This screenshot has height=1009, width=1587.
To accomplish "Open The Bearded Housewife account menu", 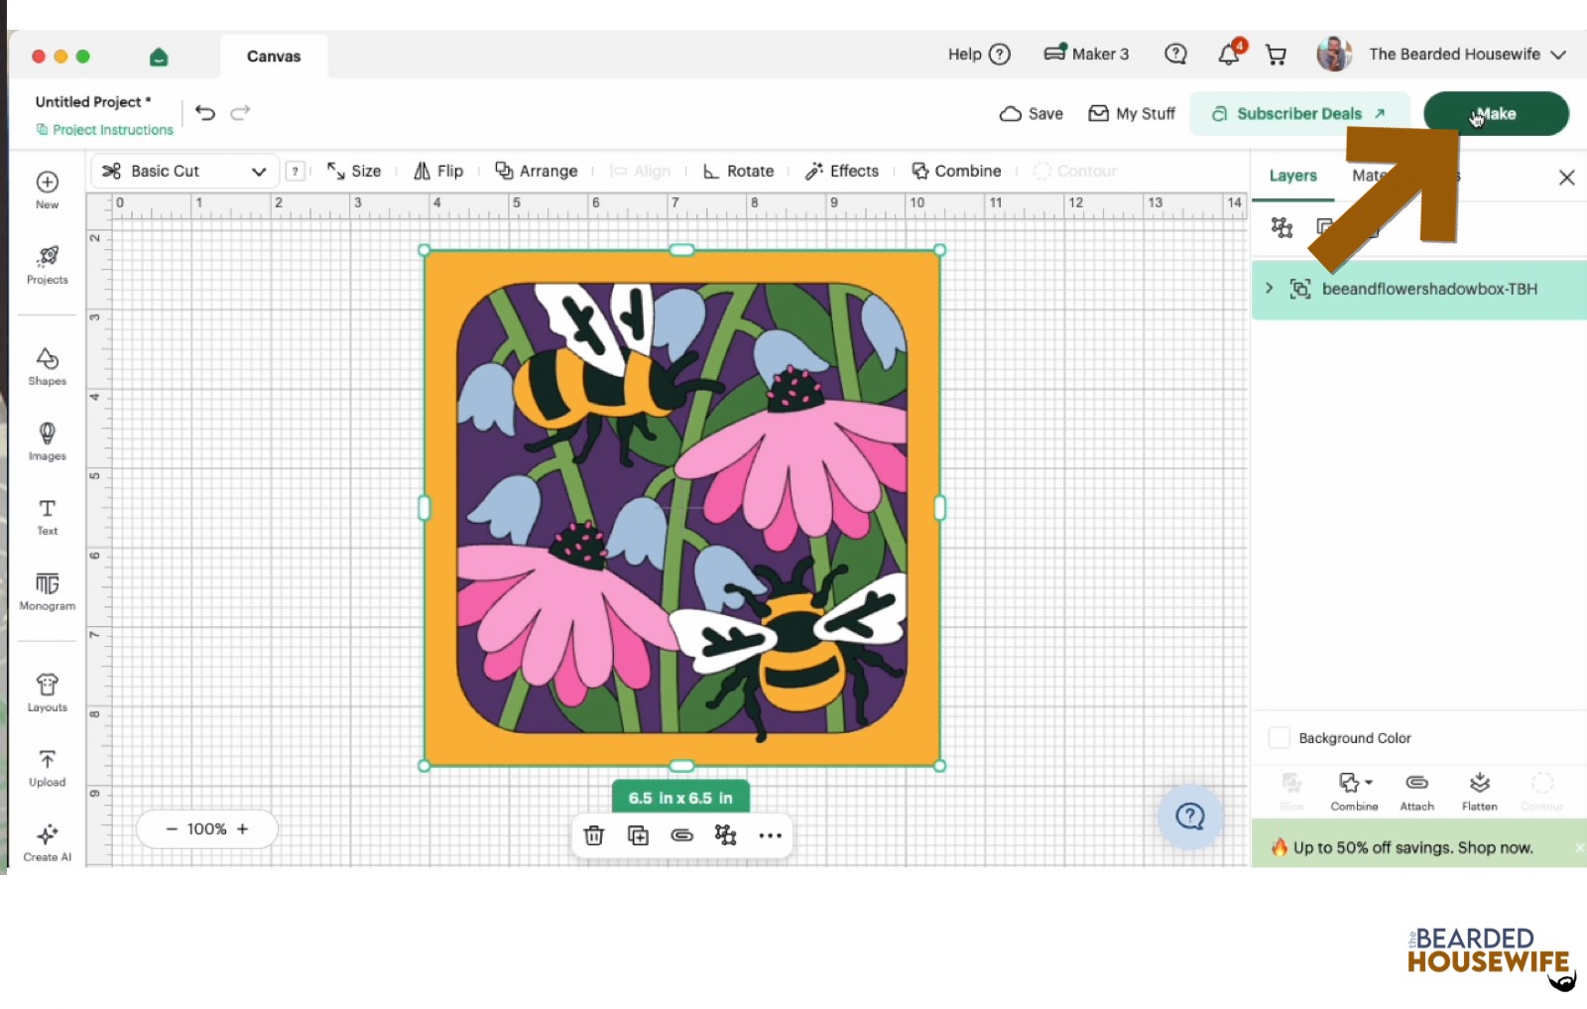I will [1467, 55].
